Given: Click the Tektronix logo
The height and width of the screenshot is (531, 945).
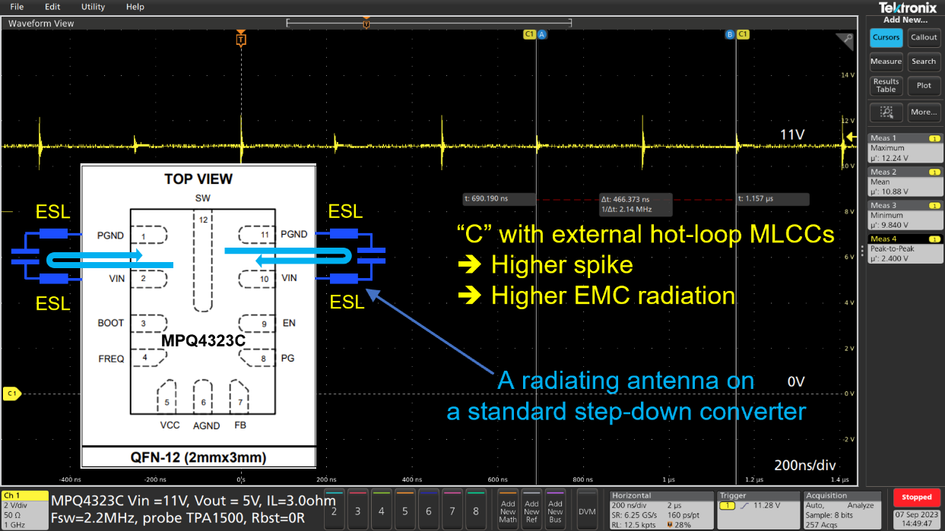Looking at the screenshot, I should coord(908,8).
